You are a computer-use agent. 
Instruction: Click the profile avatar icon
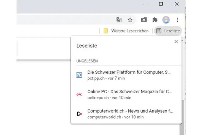(x=166, y=20)
